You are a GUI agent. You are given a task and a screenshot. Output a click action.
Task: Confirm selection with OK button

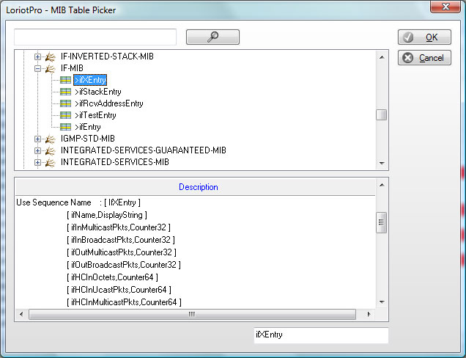[424, 37]
